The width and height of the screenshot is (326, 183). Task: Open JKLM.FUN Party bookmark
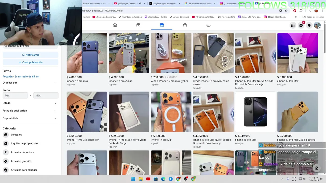point(249,17)
